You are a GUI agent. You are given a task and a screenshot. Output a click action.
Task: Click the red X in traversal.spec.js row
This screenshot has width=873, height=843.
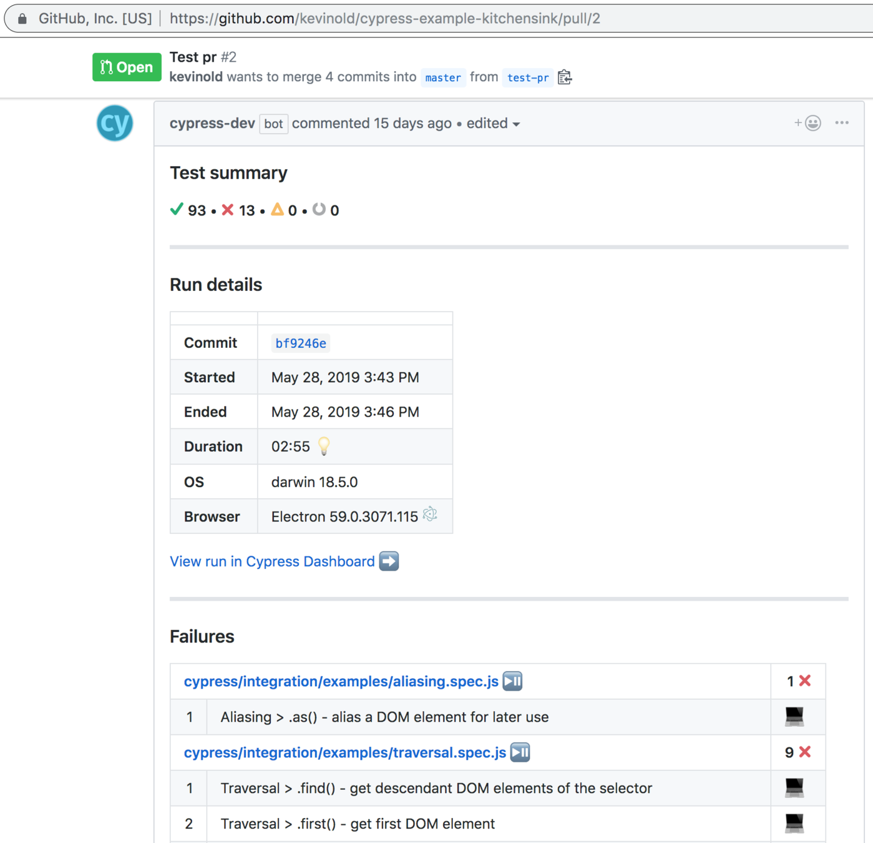(805, 752)
